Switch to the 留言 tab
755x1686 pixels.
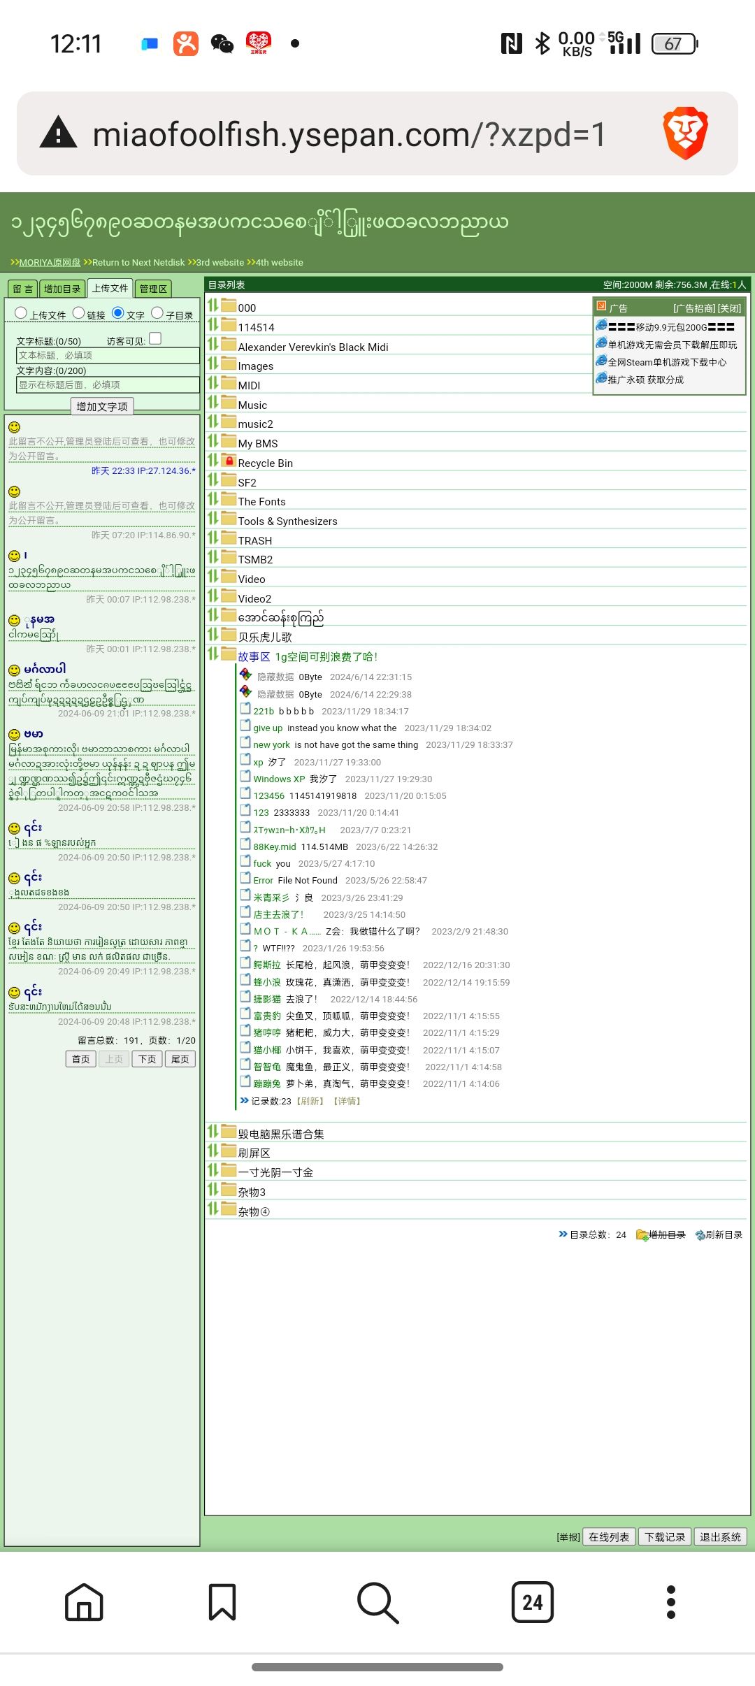22,289
